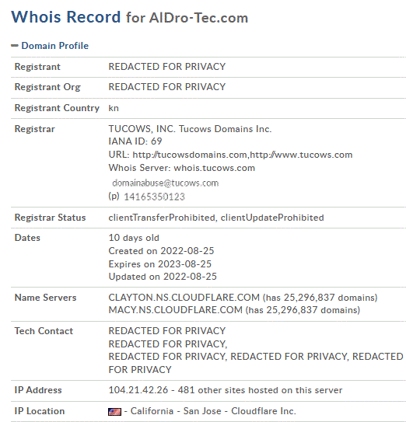This screenshot has width=406, height=422.
Task: Select the Registrant Org value
Action: pos(167,87)
